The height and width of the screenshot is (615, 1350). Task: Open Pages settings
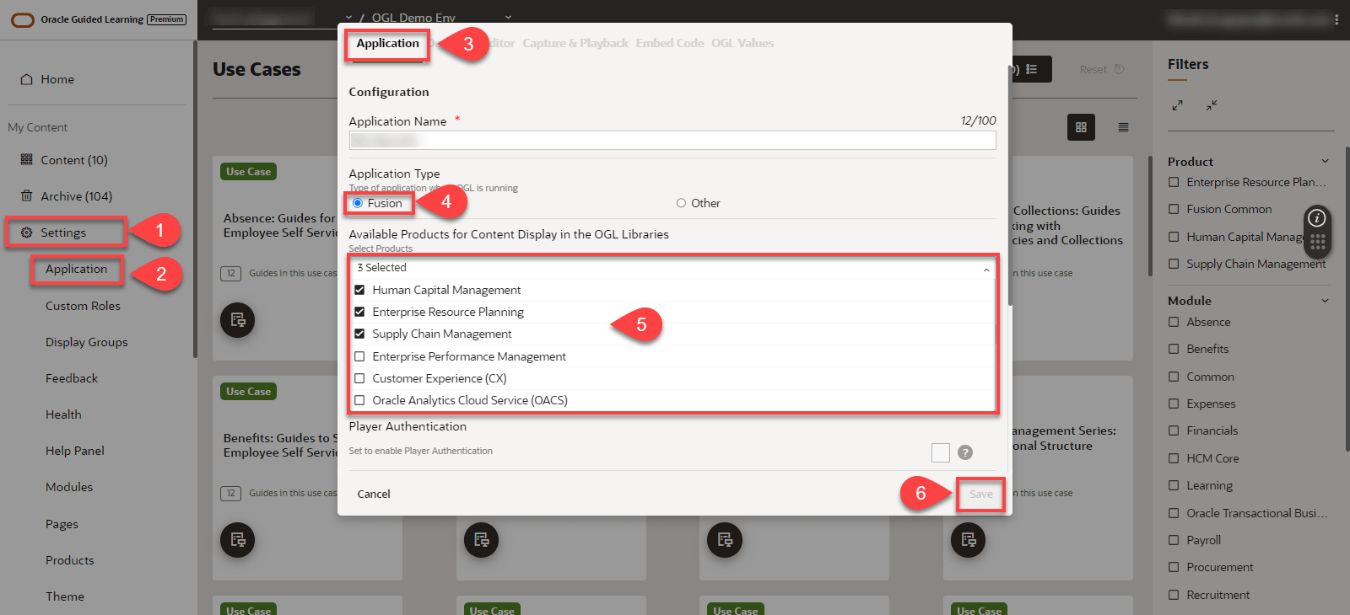62,524
